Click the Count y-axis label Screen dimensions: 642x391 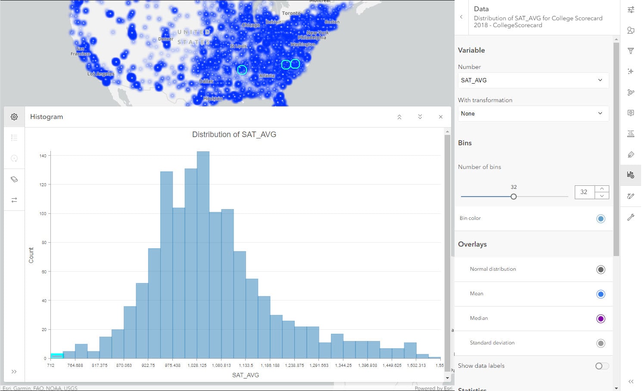point(31,255)
